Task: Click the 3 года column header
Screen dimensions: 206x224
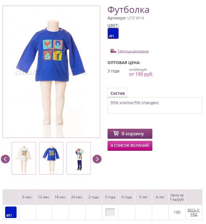Action: click(110, 197)
